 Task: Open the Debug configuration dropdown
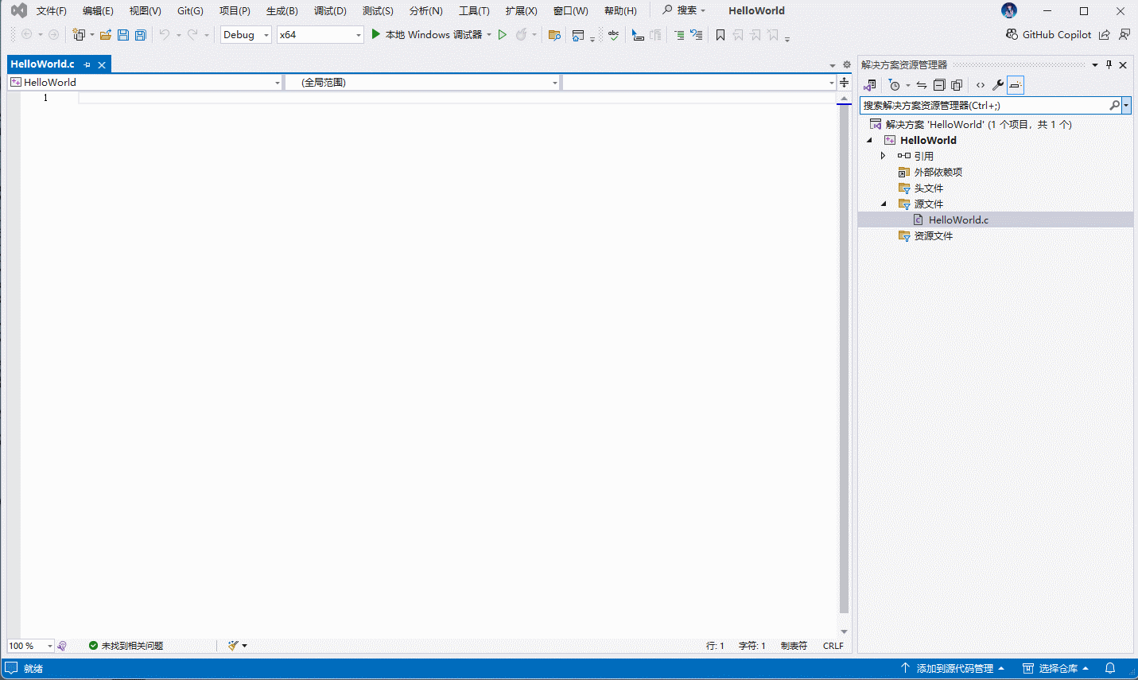(x=246, y=35)
